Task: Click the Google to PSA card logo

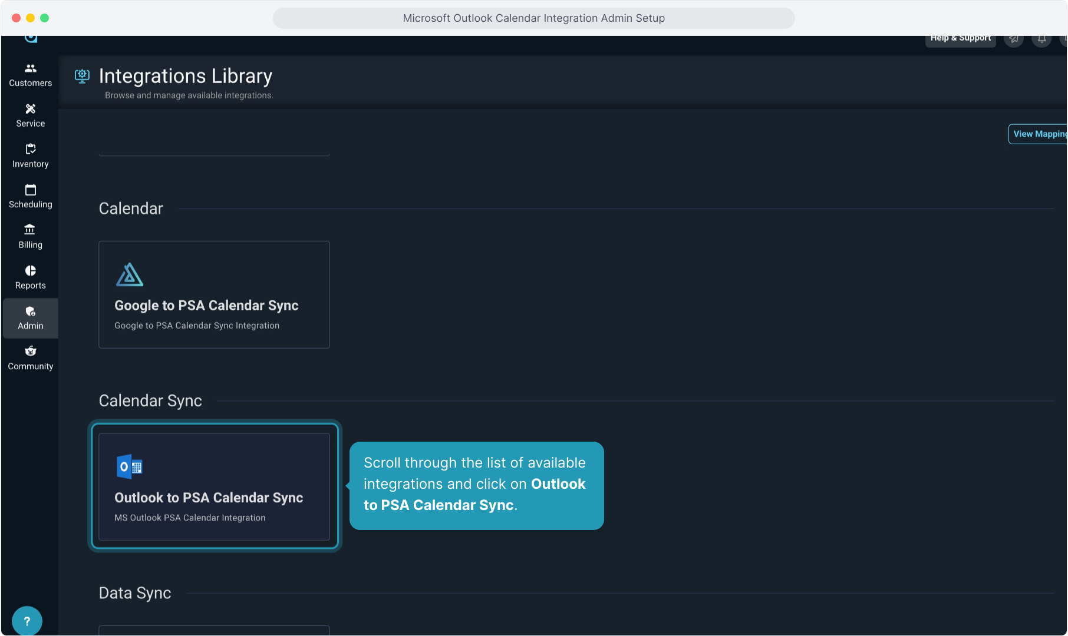Action: (130, 275)
